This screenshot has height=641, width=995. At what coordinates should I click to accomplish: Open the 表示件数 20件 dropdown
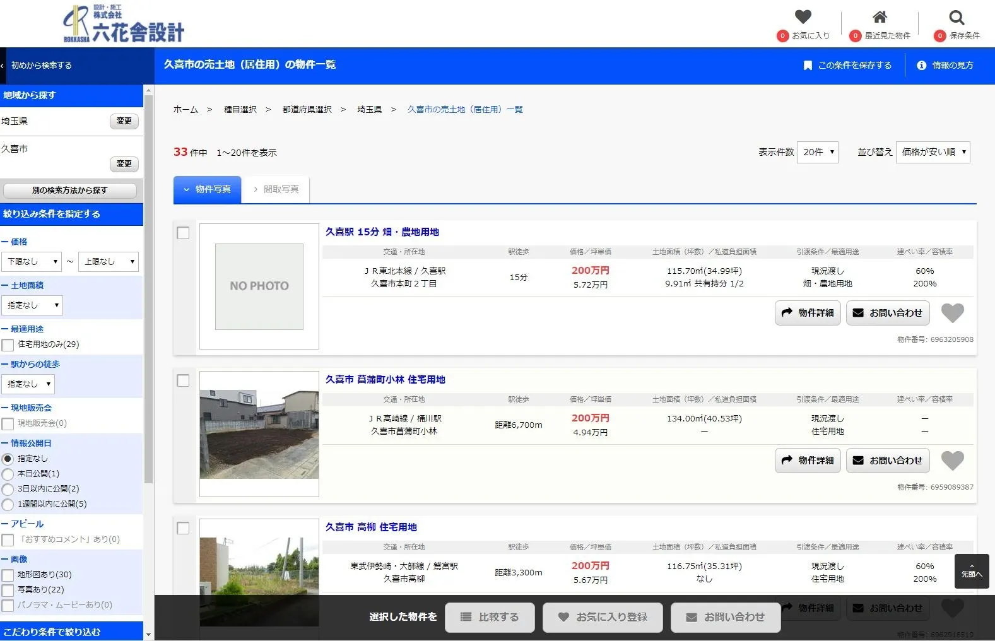click(817, 152)
